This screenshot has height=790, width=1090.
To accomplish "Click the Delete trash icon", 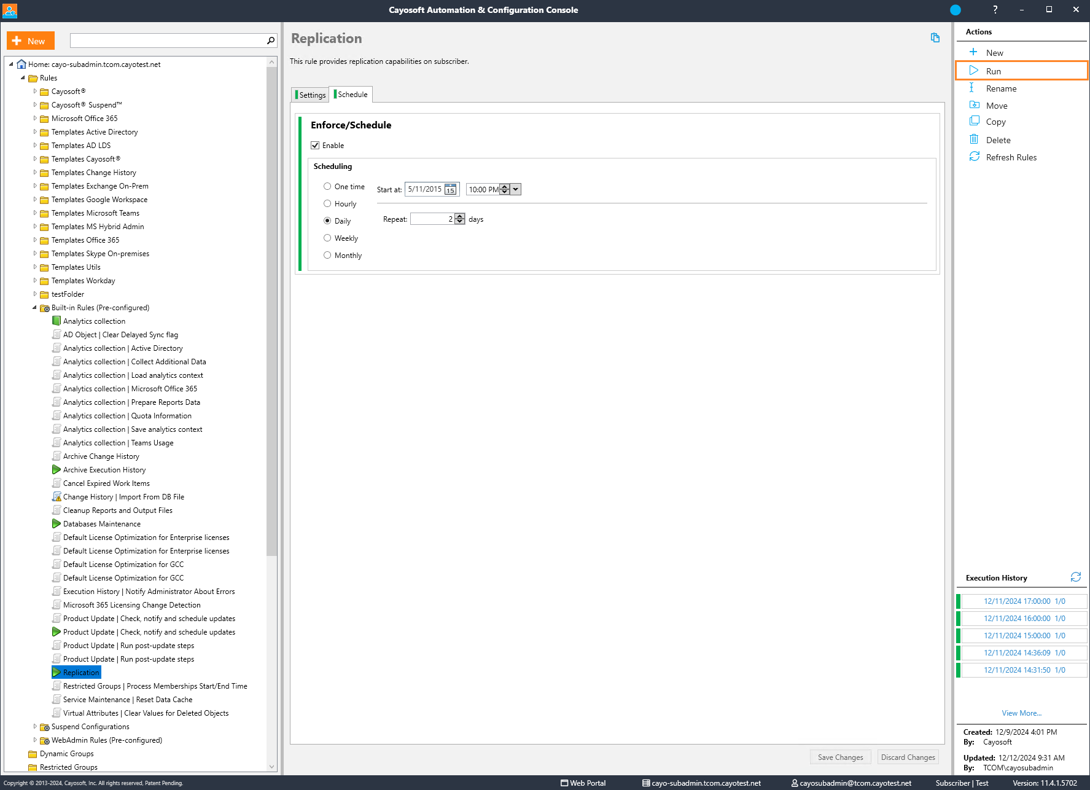I will [974, 139].
